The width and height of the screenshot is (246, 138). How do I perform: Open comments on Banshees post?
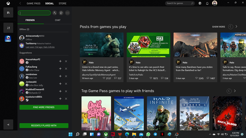pyautogui.click(x=208, y=78)
